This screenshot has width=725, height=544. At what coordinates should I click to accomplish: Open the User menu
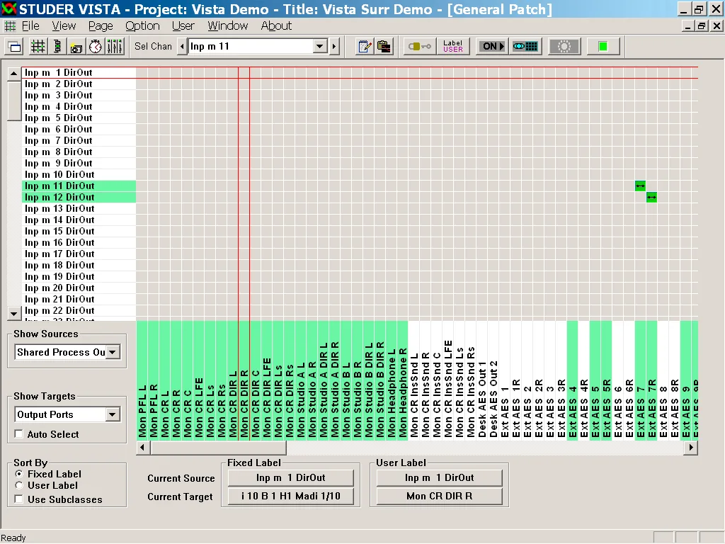pos(183,26)
